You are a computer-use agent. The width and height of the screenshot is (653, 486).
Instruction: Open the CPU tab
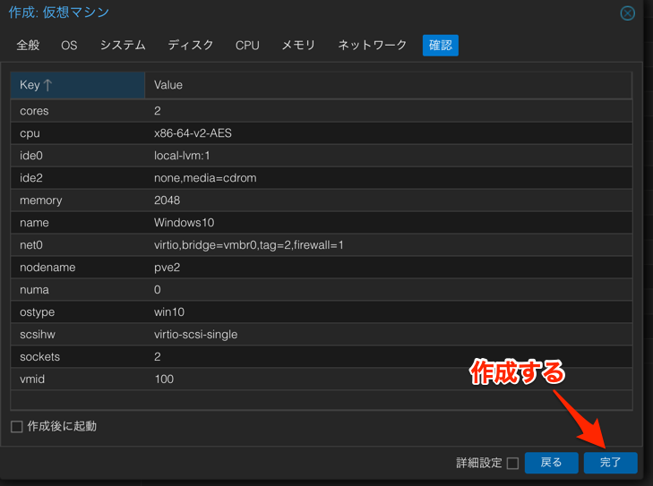[x=247, y=46]
